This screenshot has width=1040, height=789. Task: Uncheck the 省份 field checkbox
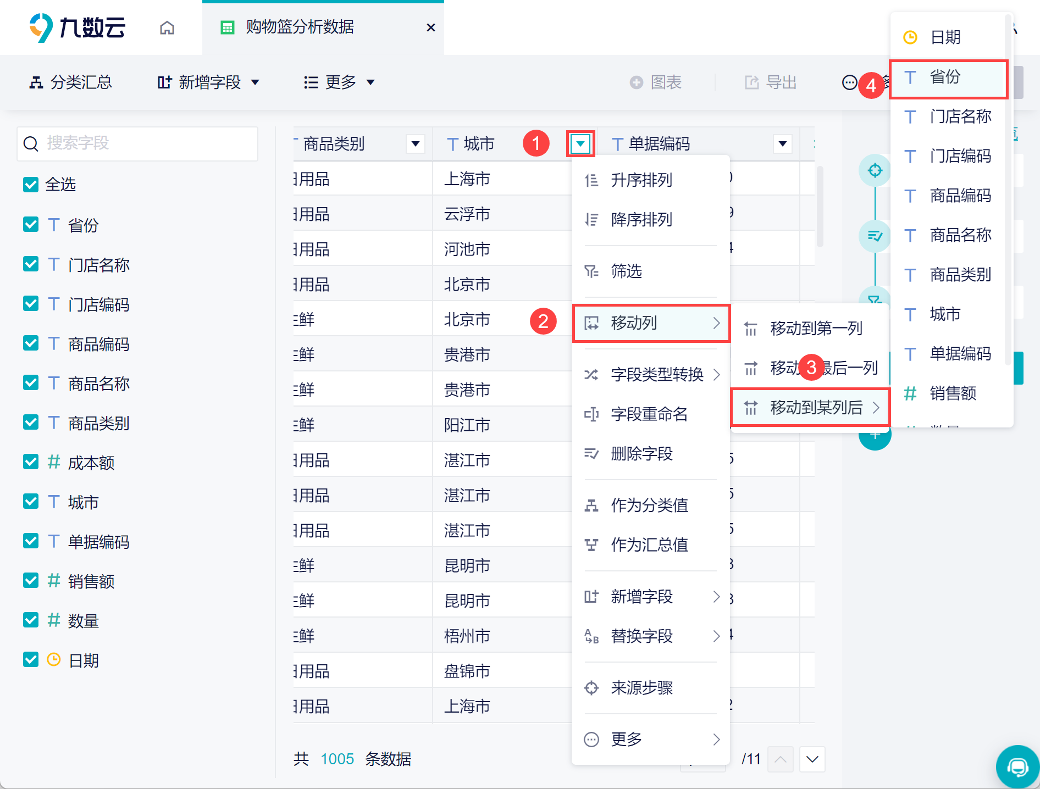click(31, 224)
